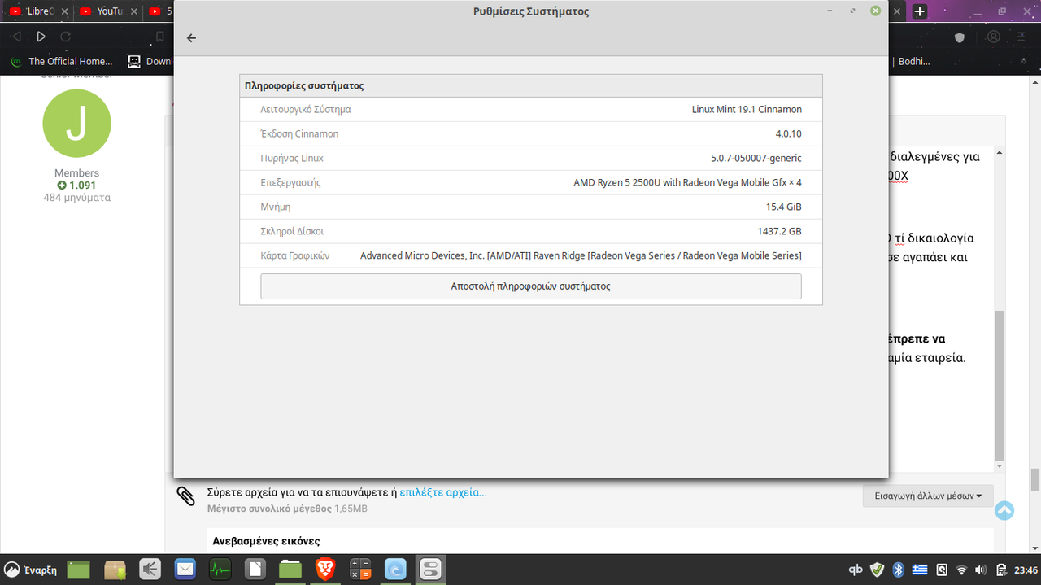Open the Έναρξη start menu
The height and width of the screenshot is (585, 1041).
(31, 570)
